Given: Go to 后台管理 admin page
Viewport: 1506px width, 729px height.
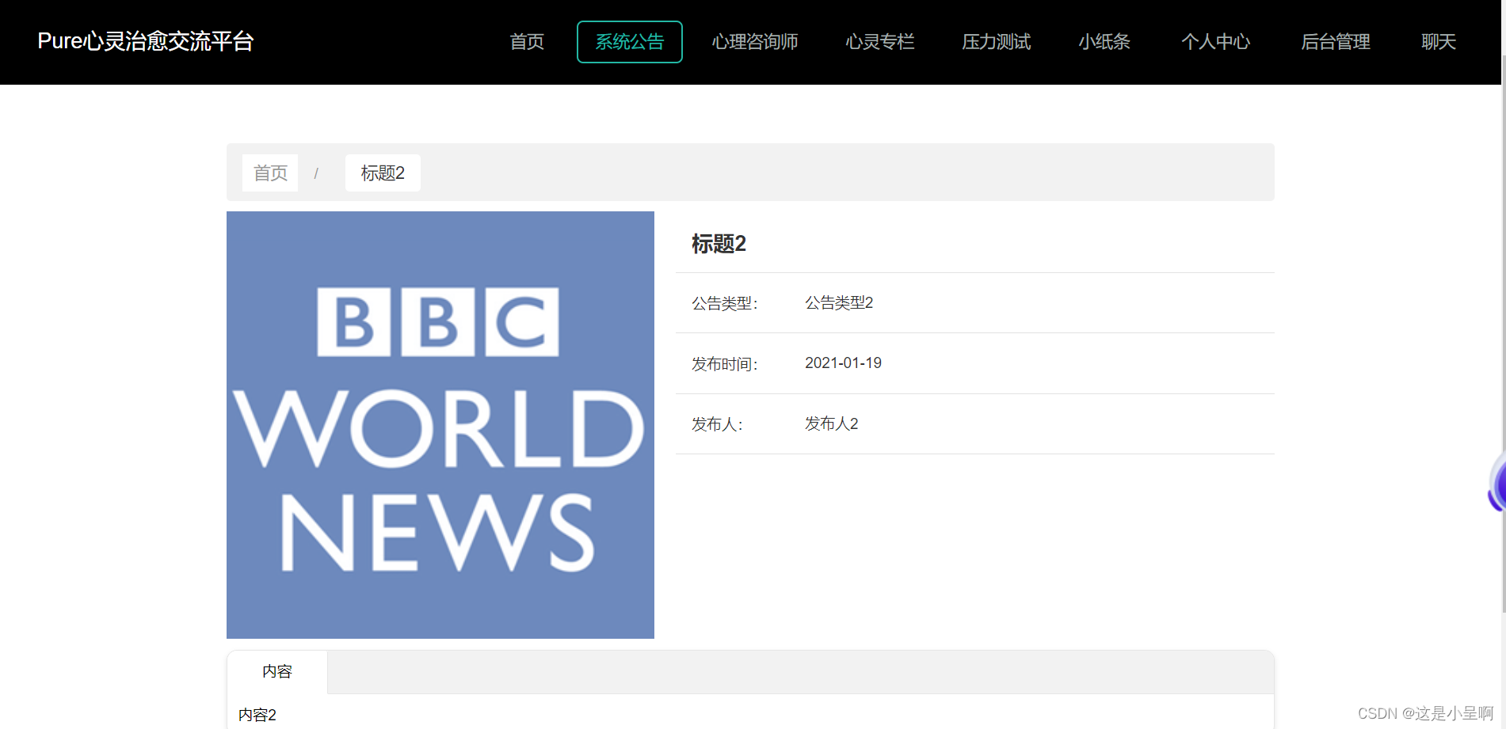Looking at the screenshot, I should tap(1336, 42).
